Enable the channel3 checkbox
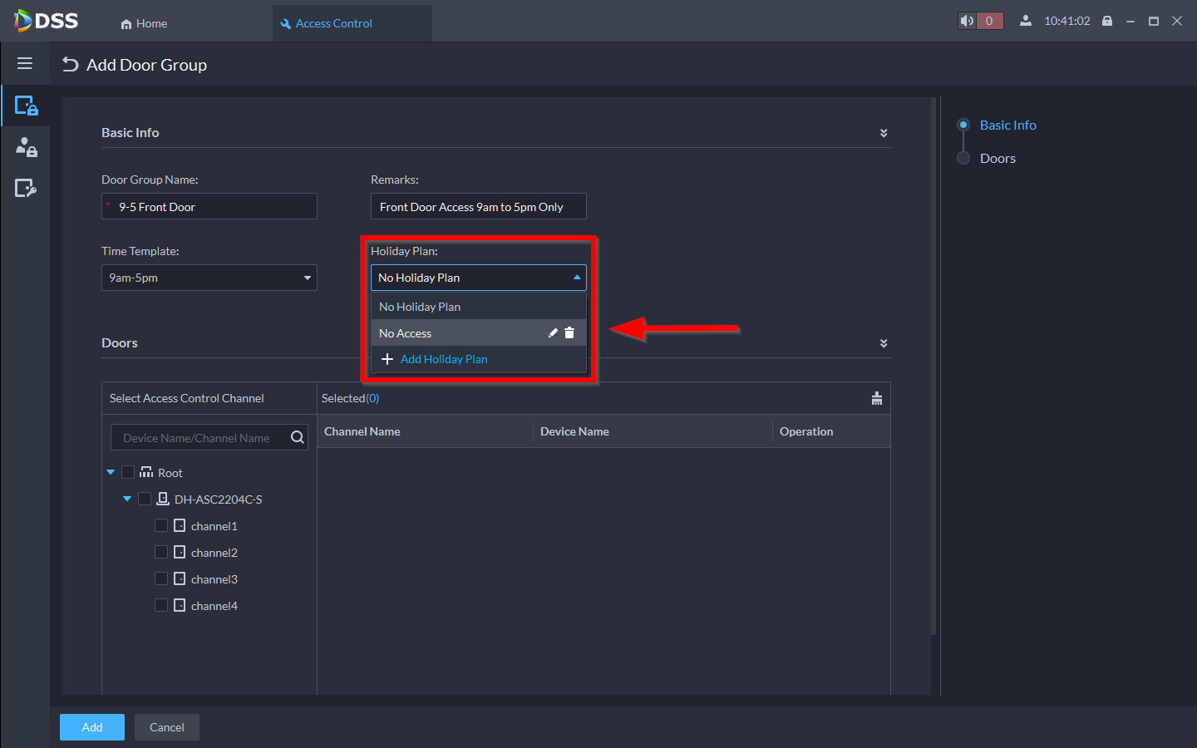Screen dimensions: 1197x748 tap(161, 578)
